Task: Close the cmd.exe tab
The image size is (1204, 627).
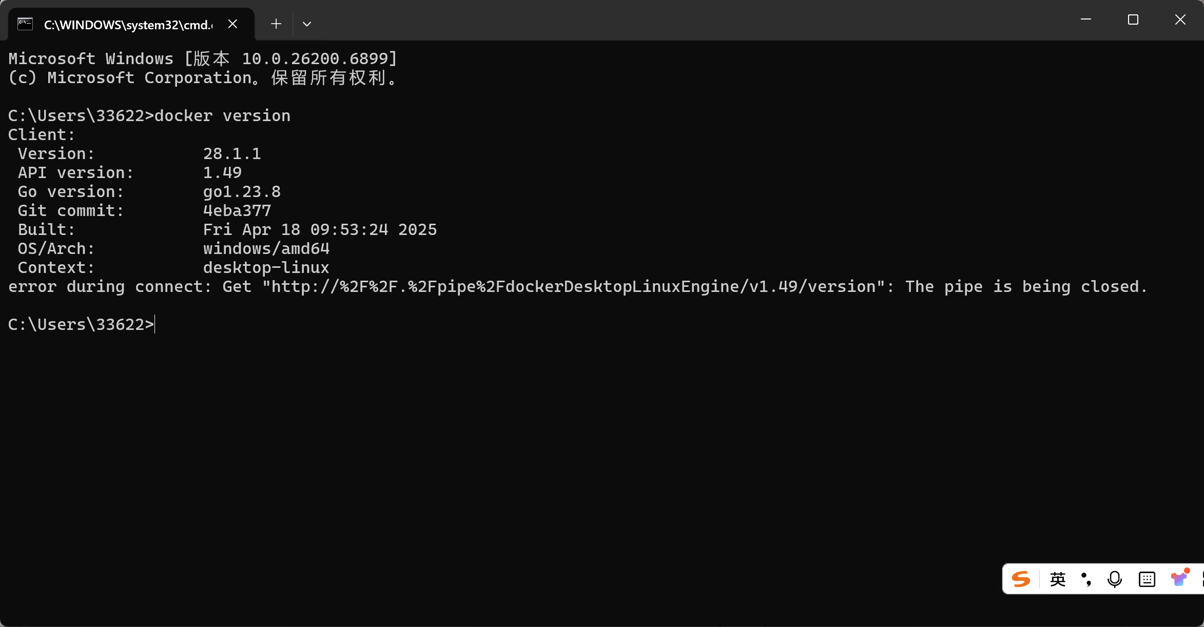Action: pos(232,24)
